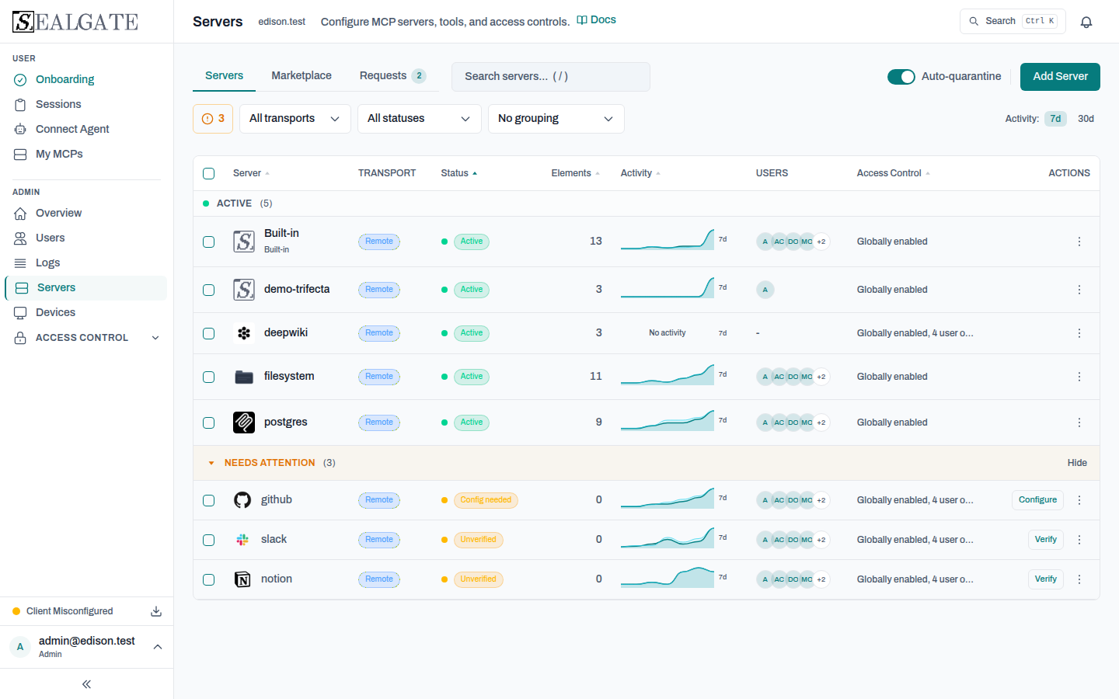Click the Sealgate logo
The image size is (1119, 699).
coord(75,22)
